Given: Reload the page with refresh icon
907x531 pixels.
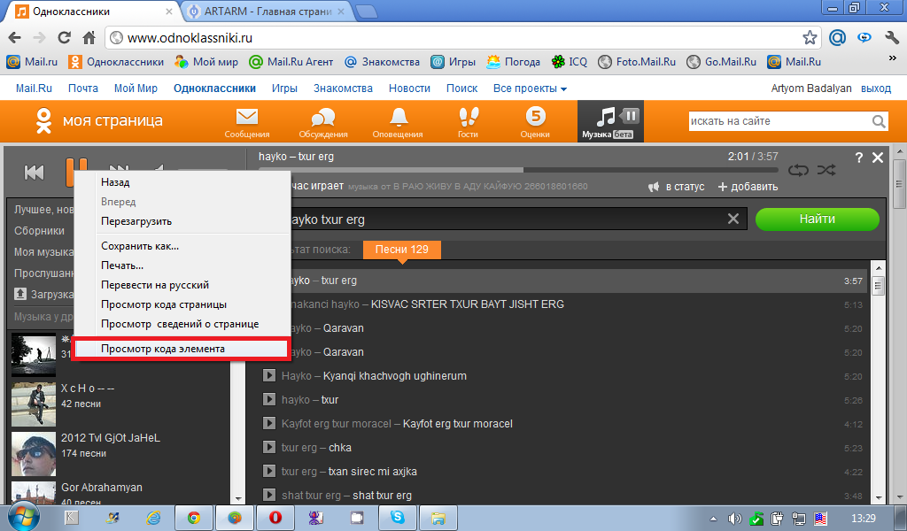Looking at the screenshot, I should point(64,38).
